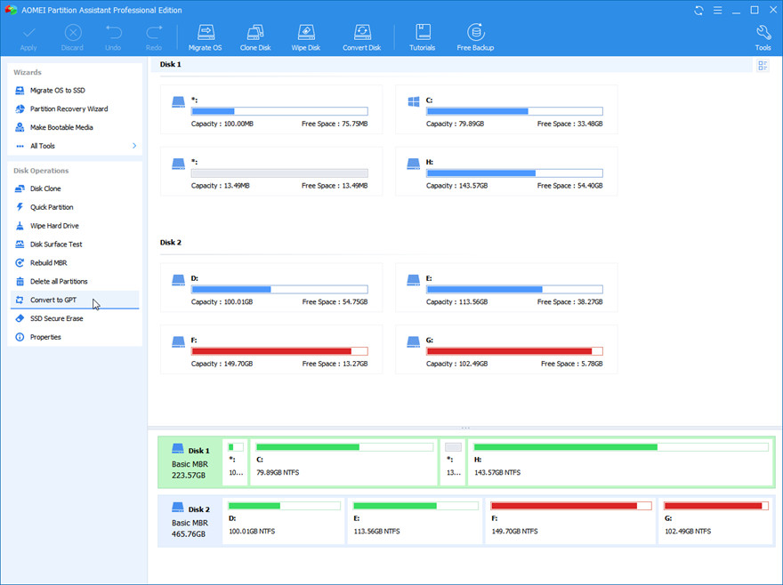783x585 pixels.
Task: Click the F: red usage bar in Disk 2 cards
Action: click(279, 351)
